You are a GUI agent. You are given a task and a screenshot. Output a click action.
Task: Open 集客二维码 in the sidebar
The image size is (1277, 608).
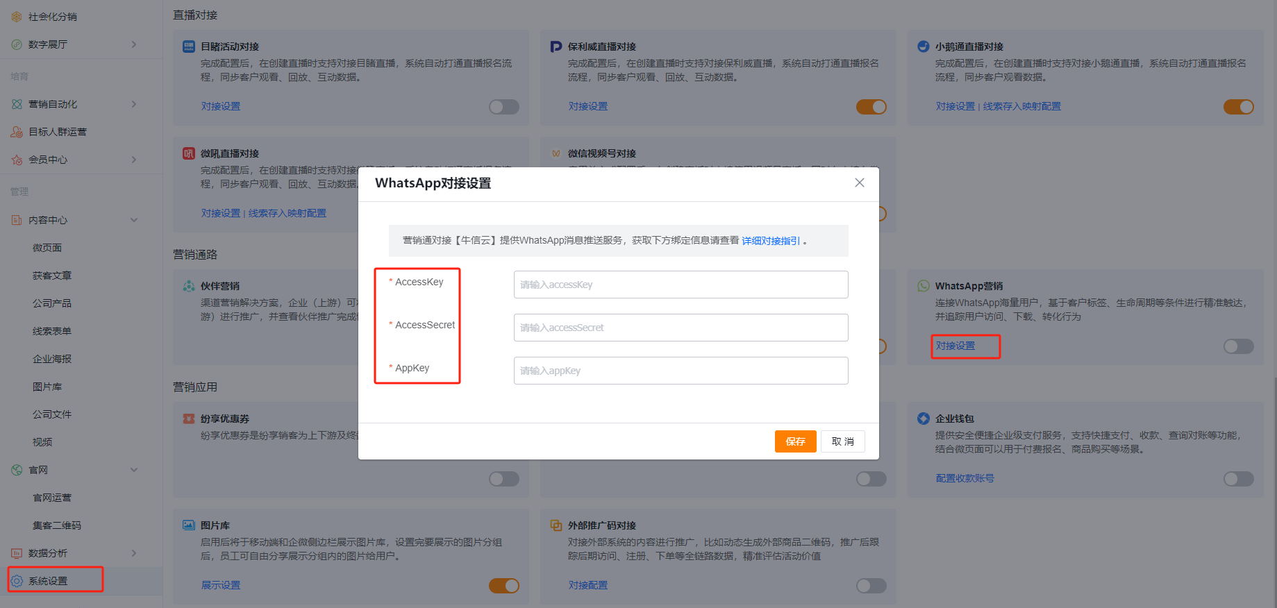(x=57, y=525)
